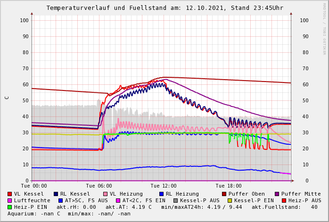Click the purple Puffer Mitte legend swatch
This screenshot has height=222, width=329.
coord(277,194)
